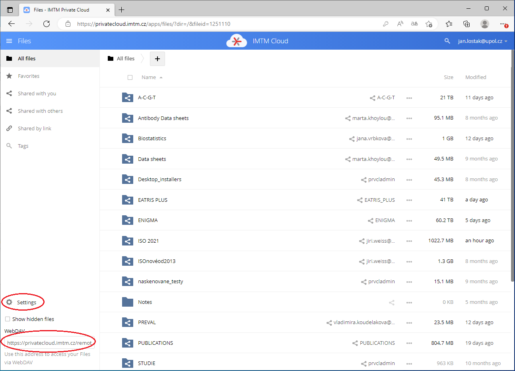Viewport: 515px width, 371px height.
Task: Select Shared with you in sidebar
Action: coord(37,94)
